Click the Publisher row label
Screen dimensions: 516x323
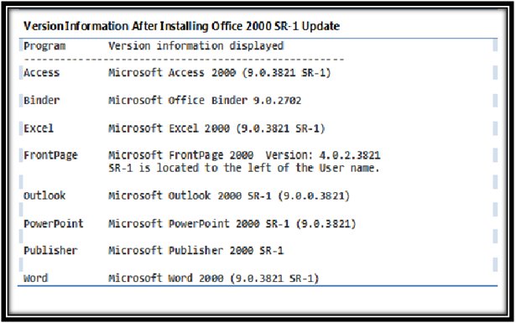tap(50, 251)
